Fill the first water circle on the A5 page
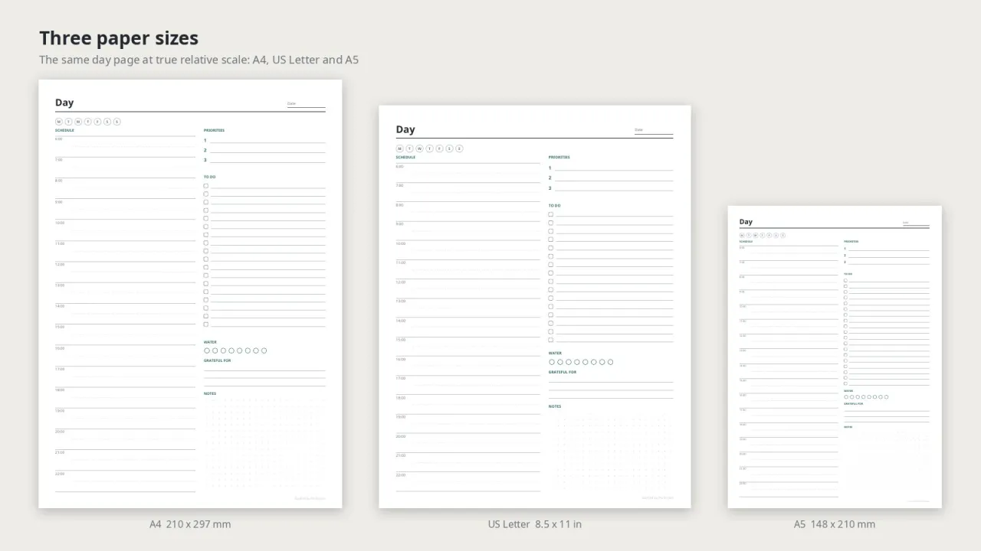Screen dimensions: 981x551 (846, 397)
